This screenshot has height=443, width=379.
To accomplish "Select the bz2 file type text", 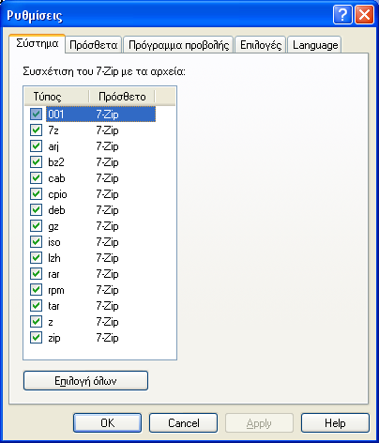I will [56, 162].
